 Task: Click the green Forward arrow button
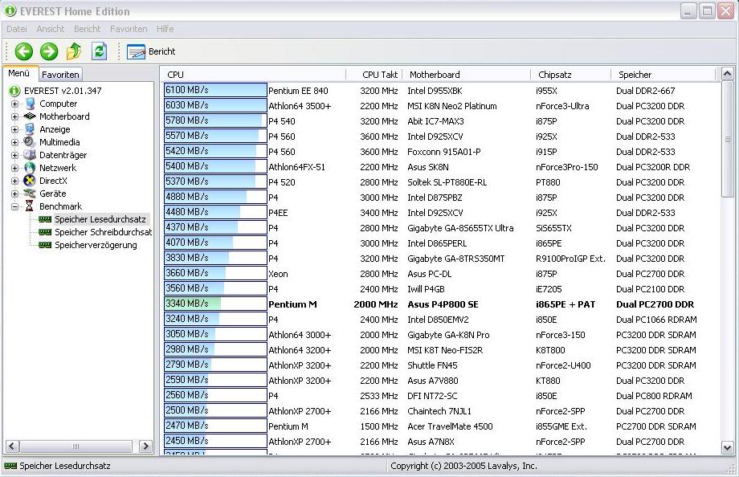(48, 51)
